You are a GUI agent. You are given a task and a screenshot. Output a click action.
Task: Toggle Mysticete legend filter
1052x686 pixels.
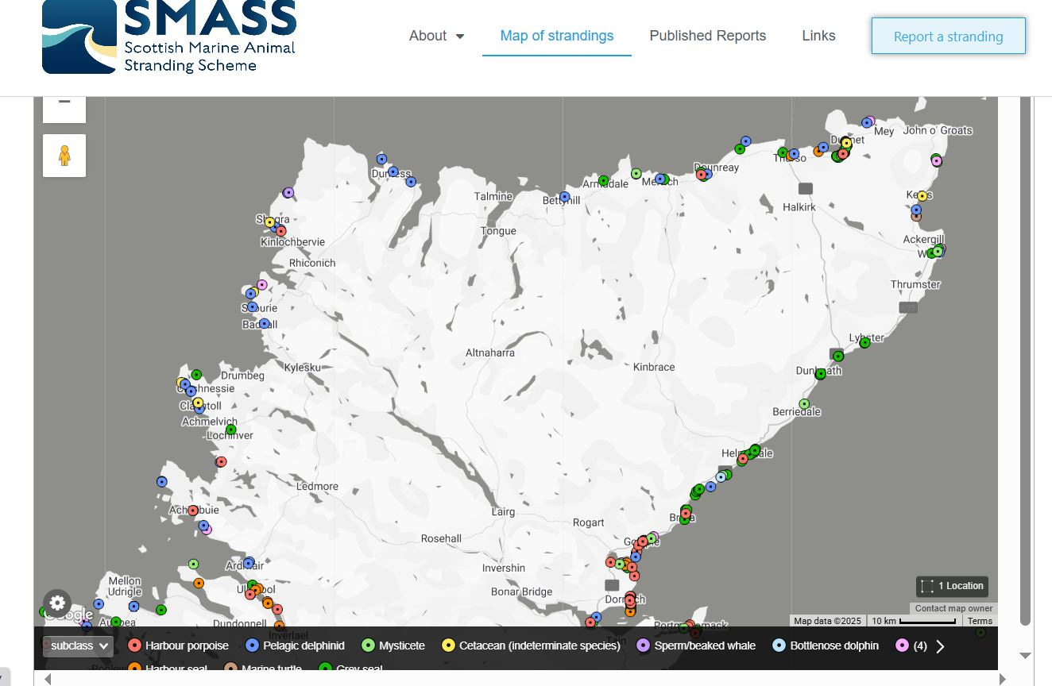point(393,646)
